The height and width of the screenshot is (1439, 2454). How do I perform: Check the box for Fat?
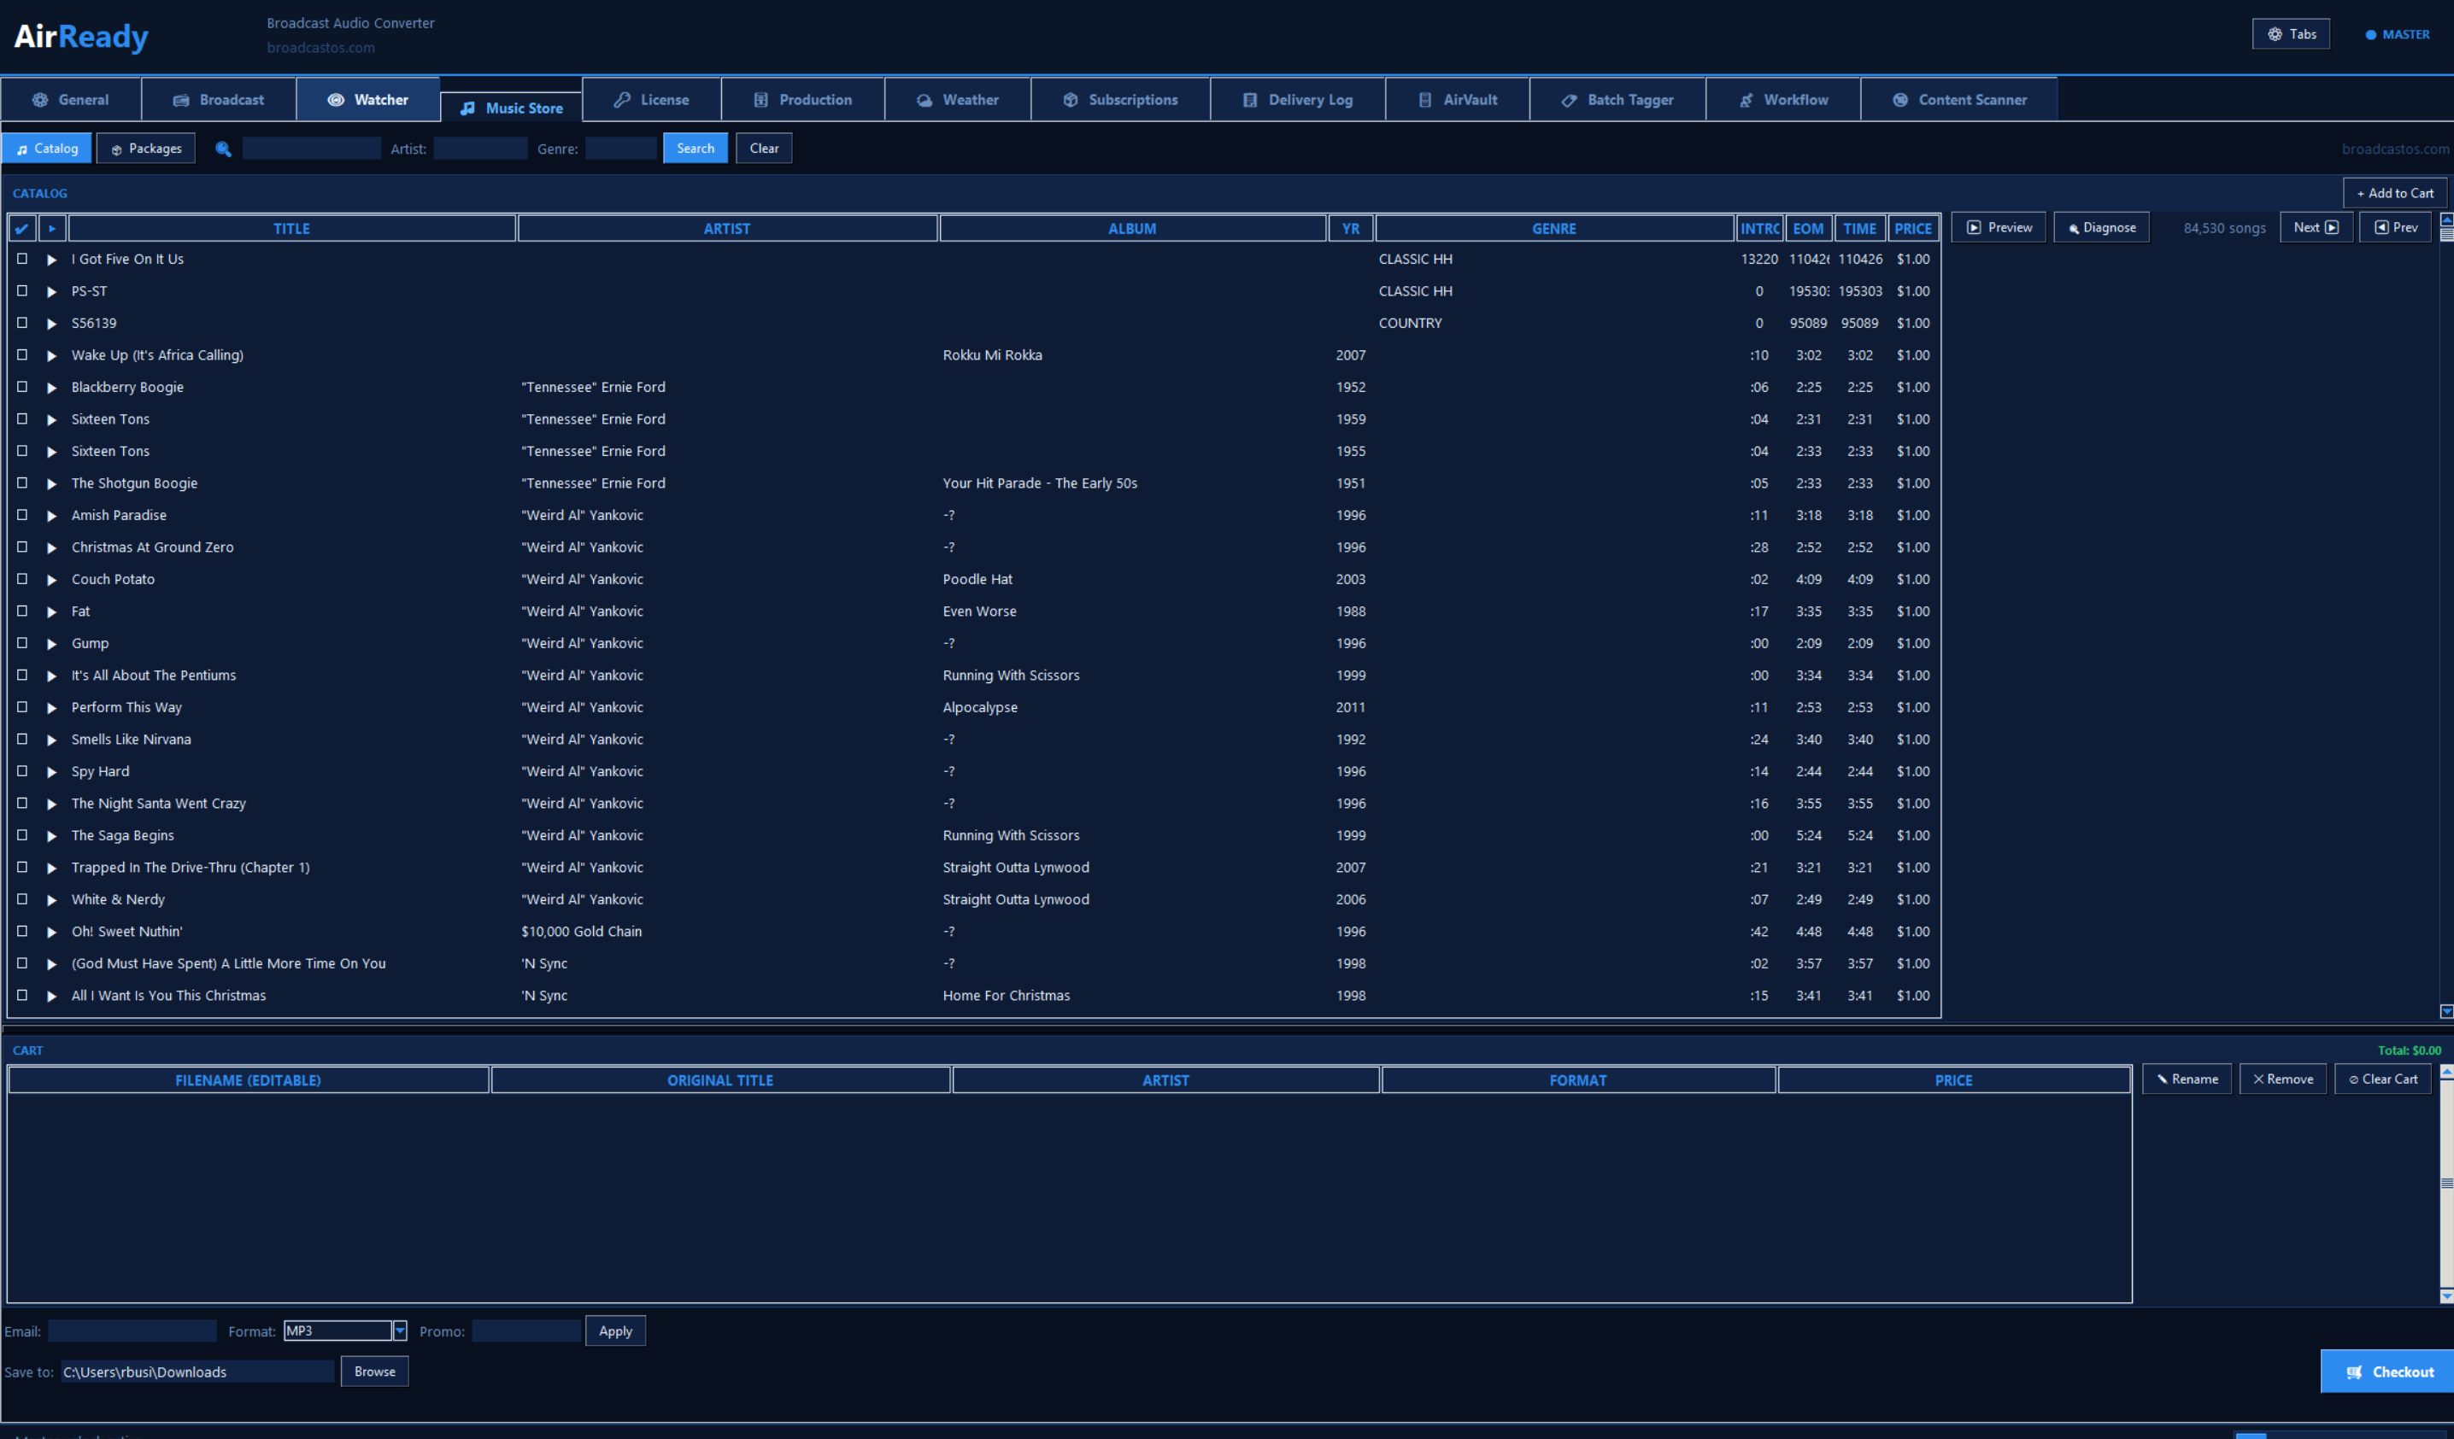coord(21,611)
